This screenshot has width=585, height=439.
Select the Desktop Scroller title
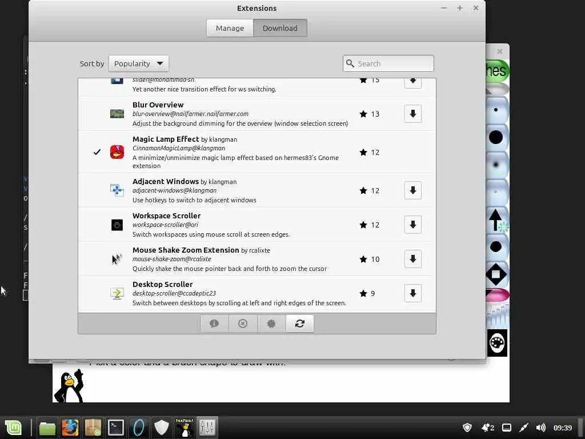(x=163, y=285)
